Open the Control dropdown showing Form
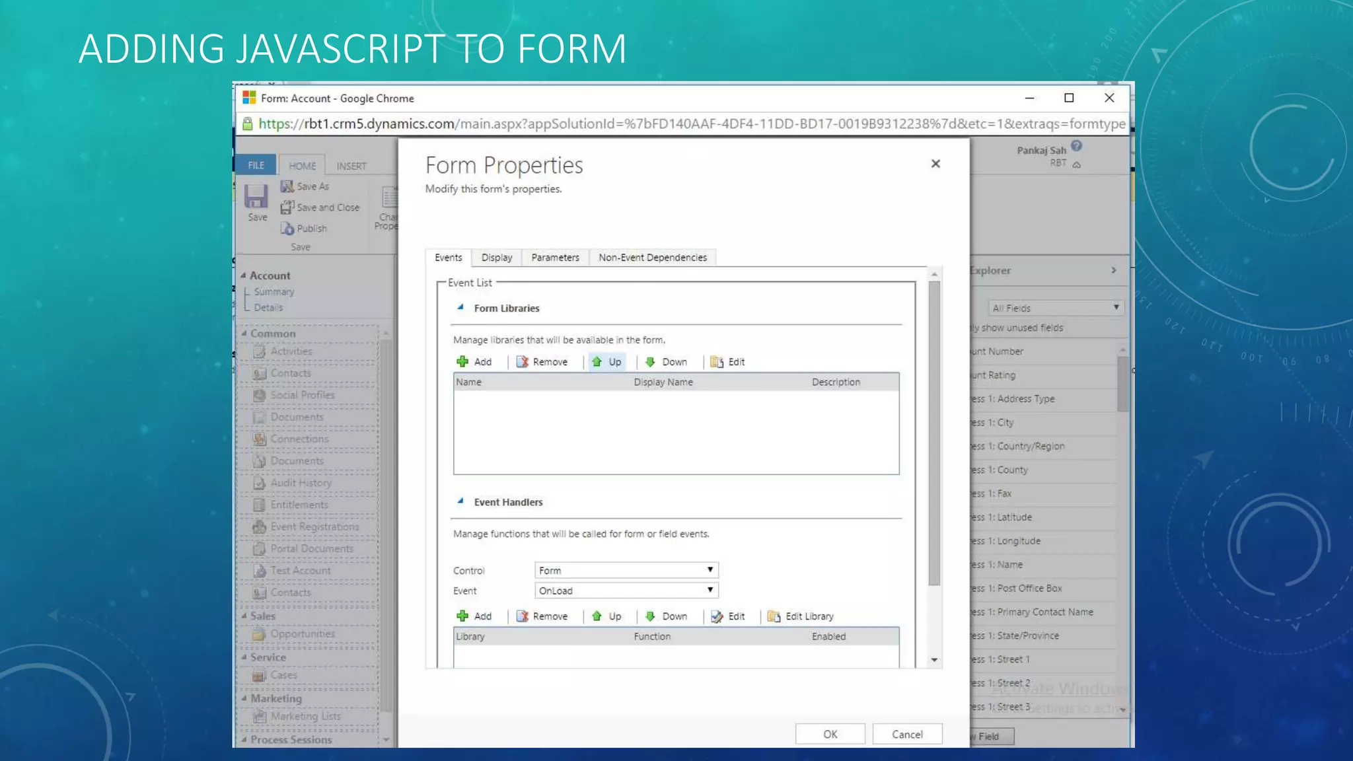The height and width of the screenshot is (761, 1353). pos(626,570)
